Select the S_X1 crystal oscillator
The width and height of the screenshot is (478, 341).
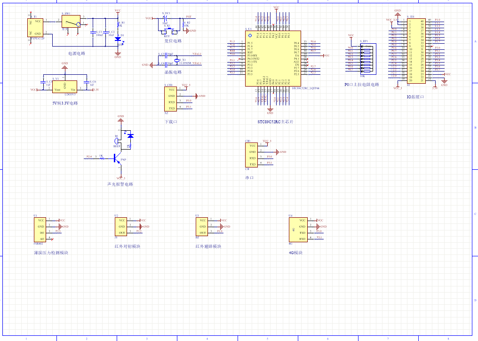click(177, 60)
